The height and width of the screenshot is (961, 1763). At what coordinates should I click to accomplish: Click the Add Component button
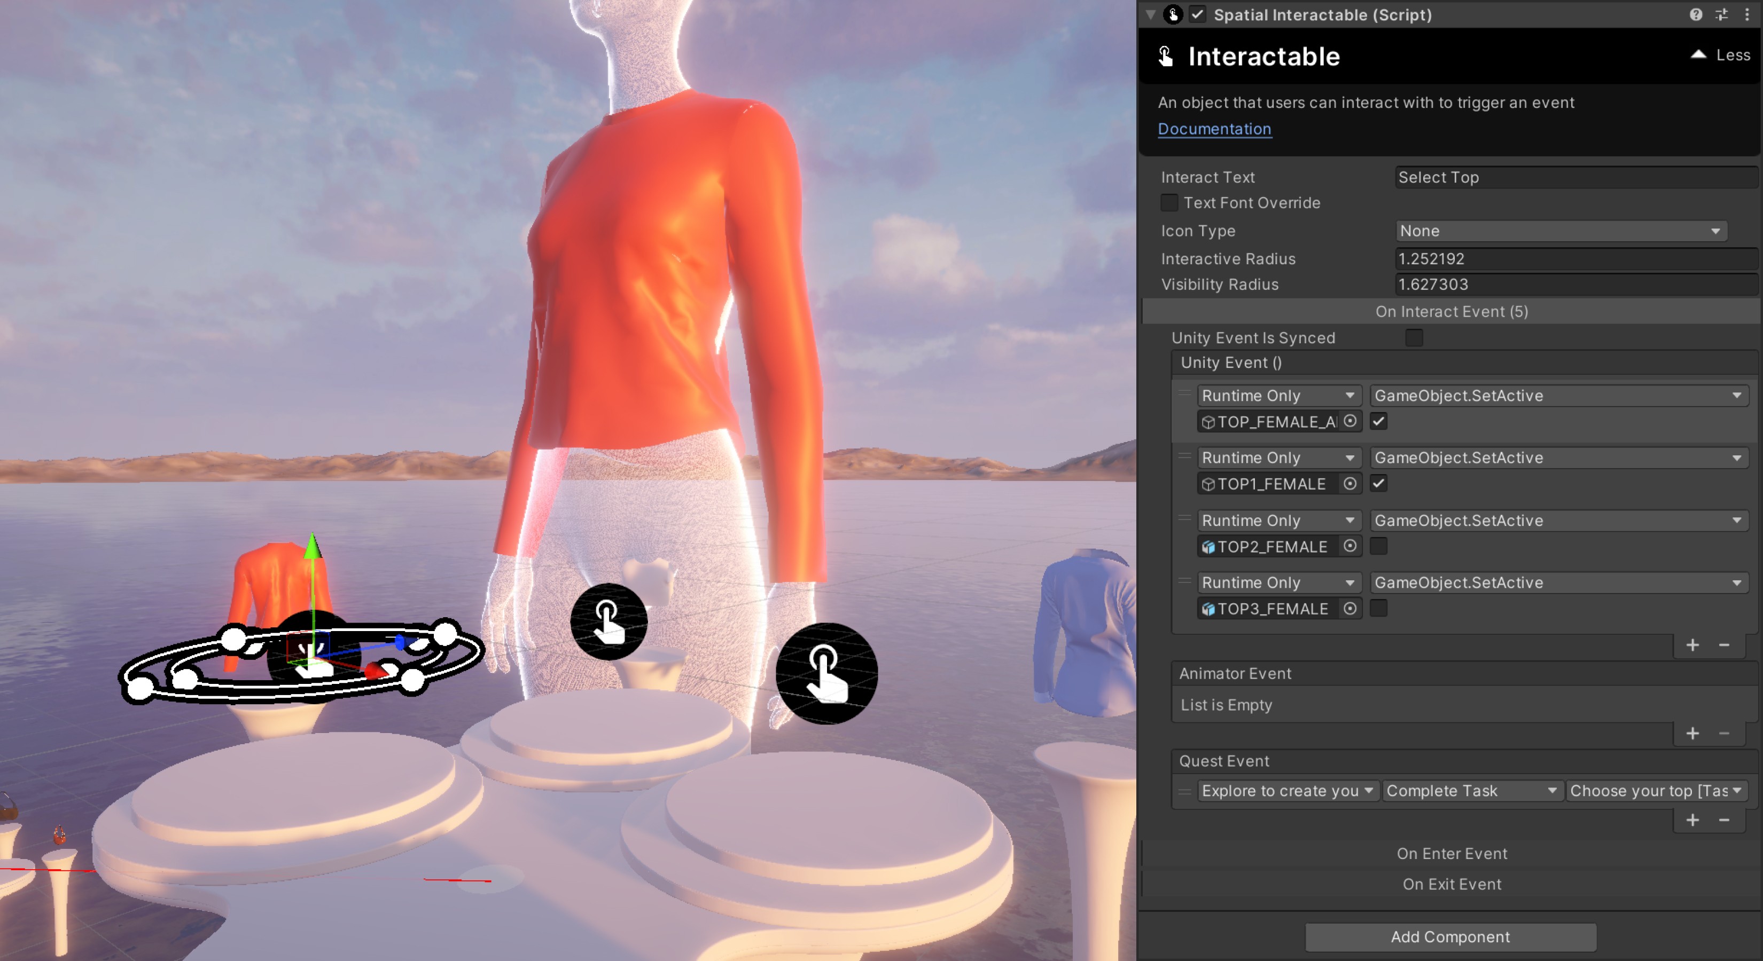(x=1450, y=937)
